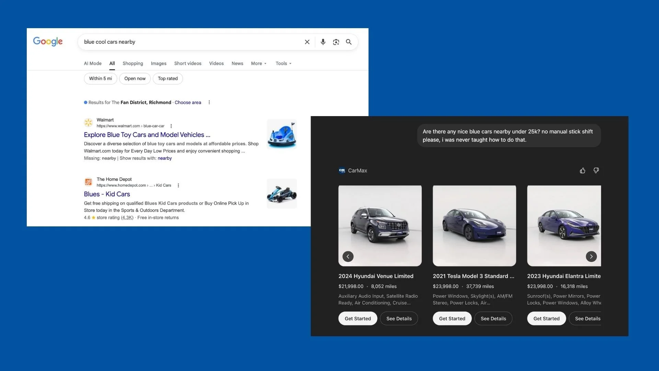Give thumbs down to CarMax results

[x=596, y=171]
